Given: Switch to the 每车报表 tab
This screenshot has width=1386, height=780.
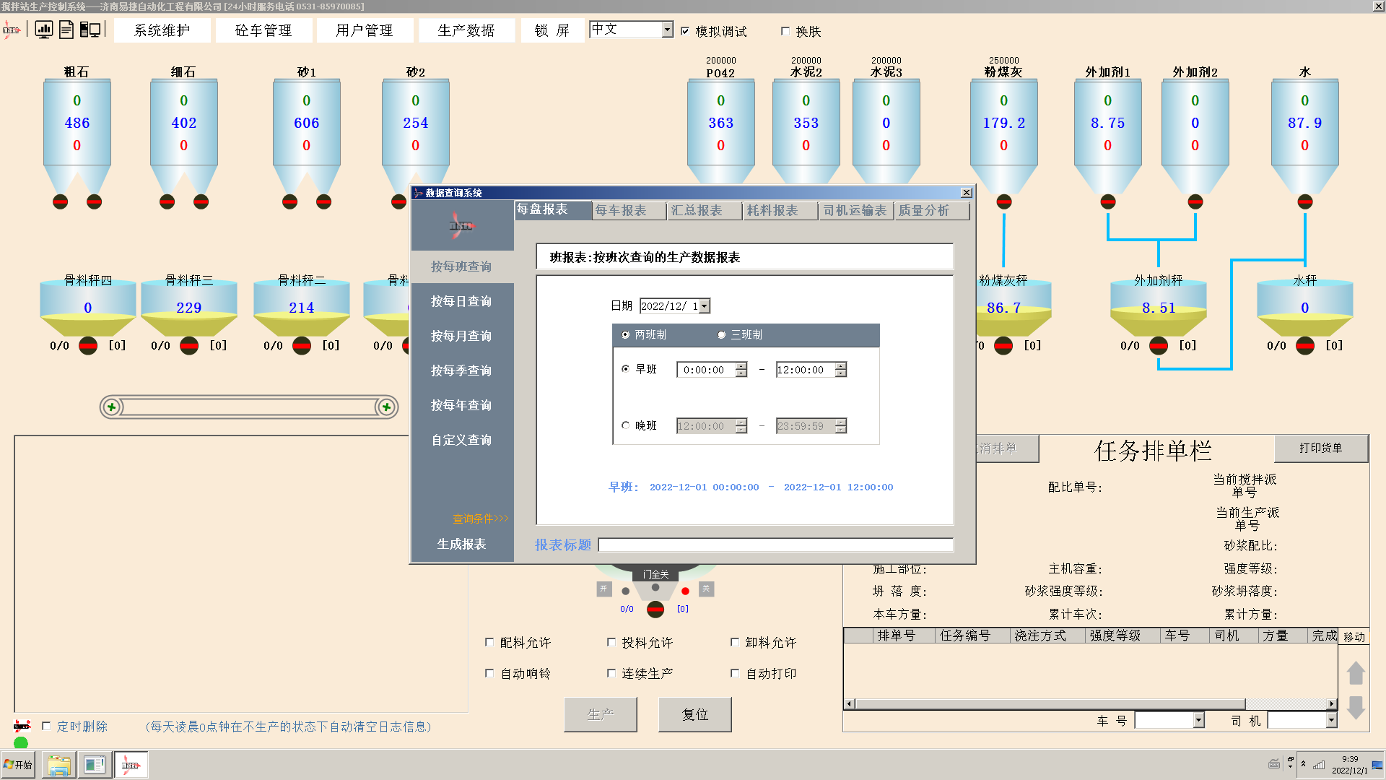Looking at the screenshot, I should pyautogui.click(x=621, y=210).
